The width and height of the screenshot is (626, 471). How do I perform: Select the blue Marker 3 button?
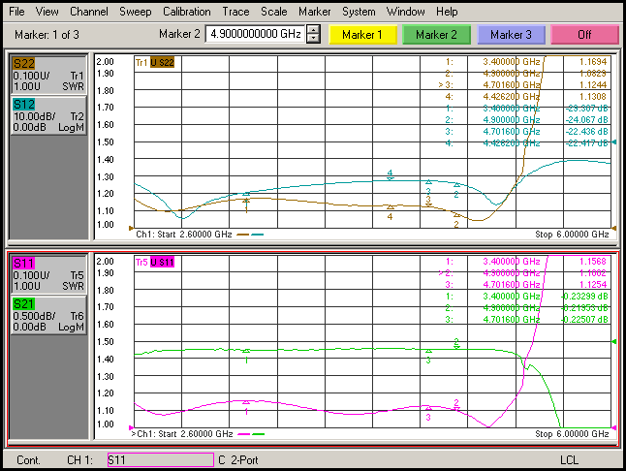(511, 35)
